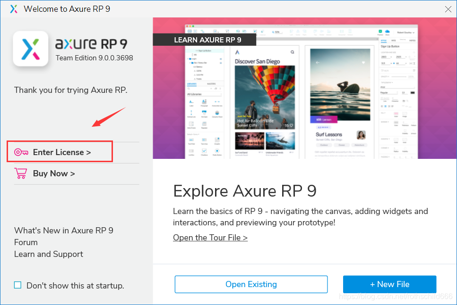Click the Buy Now text link
457x305 pixels.
[54, 173]
